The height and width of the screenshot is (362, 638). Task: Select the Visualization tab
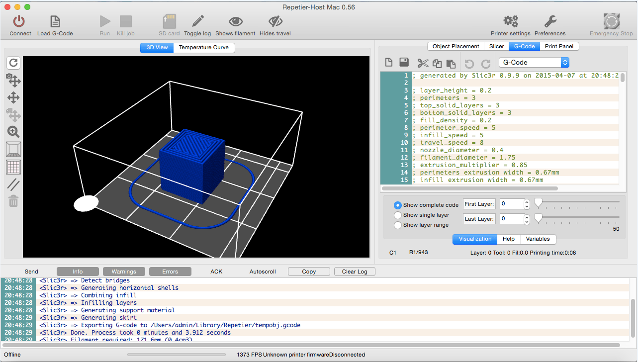tap(475, 239)
